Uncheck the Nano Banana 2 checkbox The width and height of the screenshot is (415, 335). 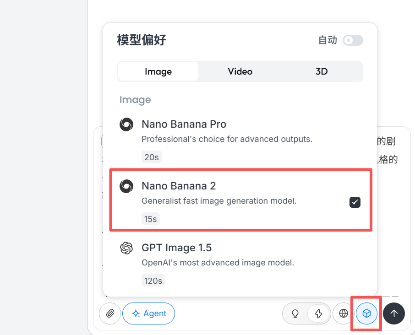click(x=355, y=202)
